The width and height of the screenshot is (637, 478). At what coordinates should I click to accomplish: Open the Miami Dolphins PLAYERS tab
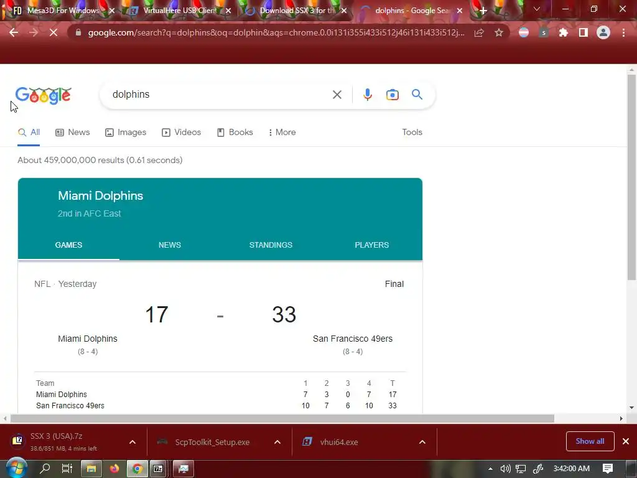tap(372, 245)
